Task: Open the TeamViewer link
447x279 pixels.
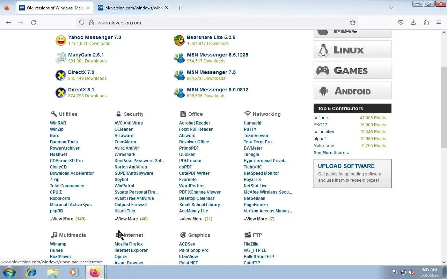Action: [x=256, y=136]
